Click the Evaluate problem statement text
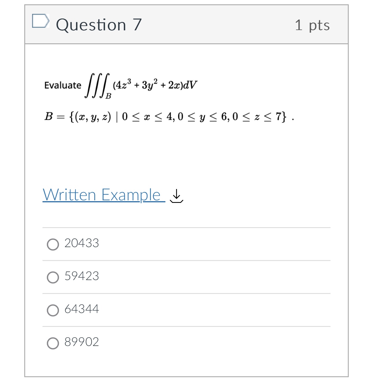Viewport: 373px width, 387px height. click(62, 85)
